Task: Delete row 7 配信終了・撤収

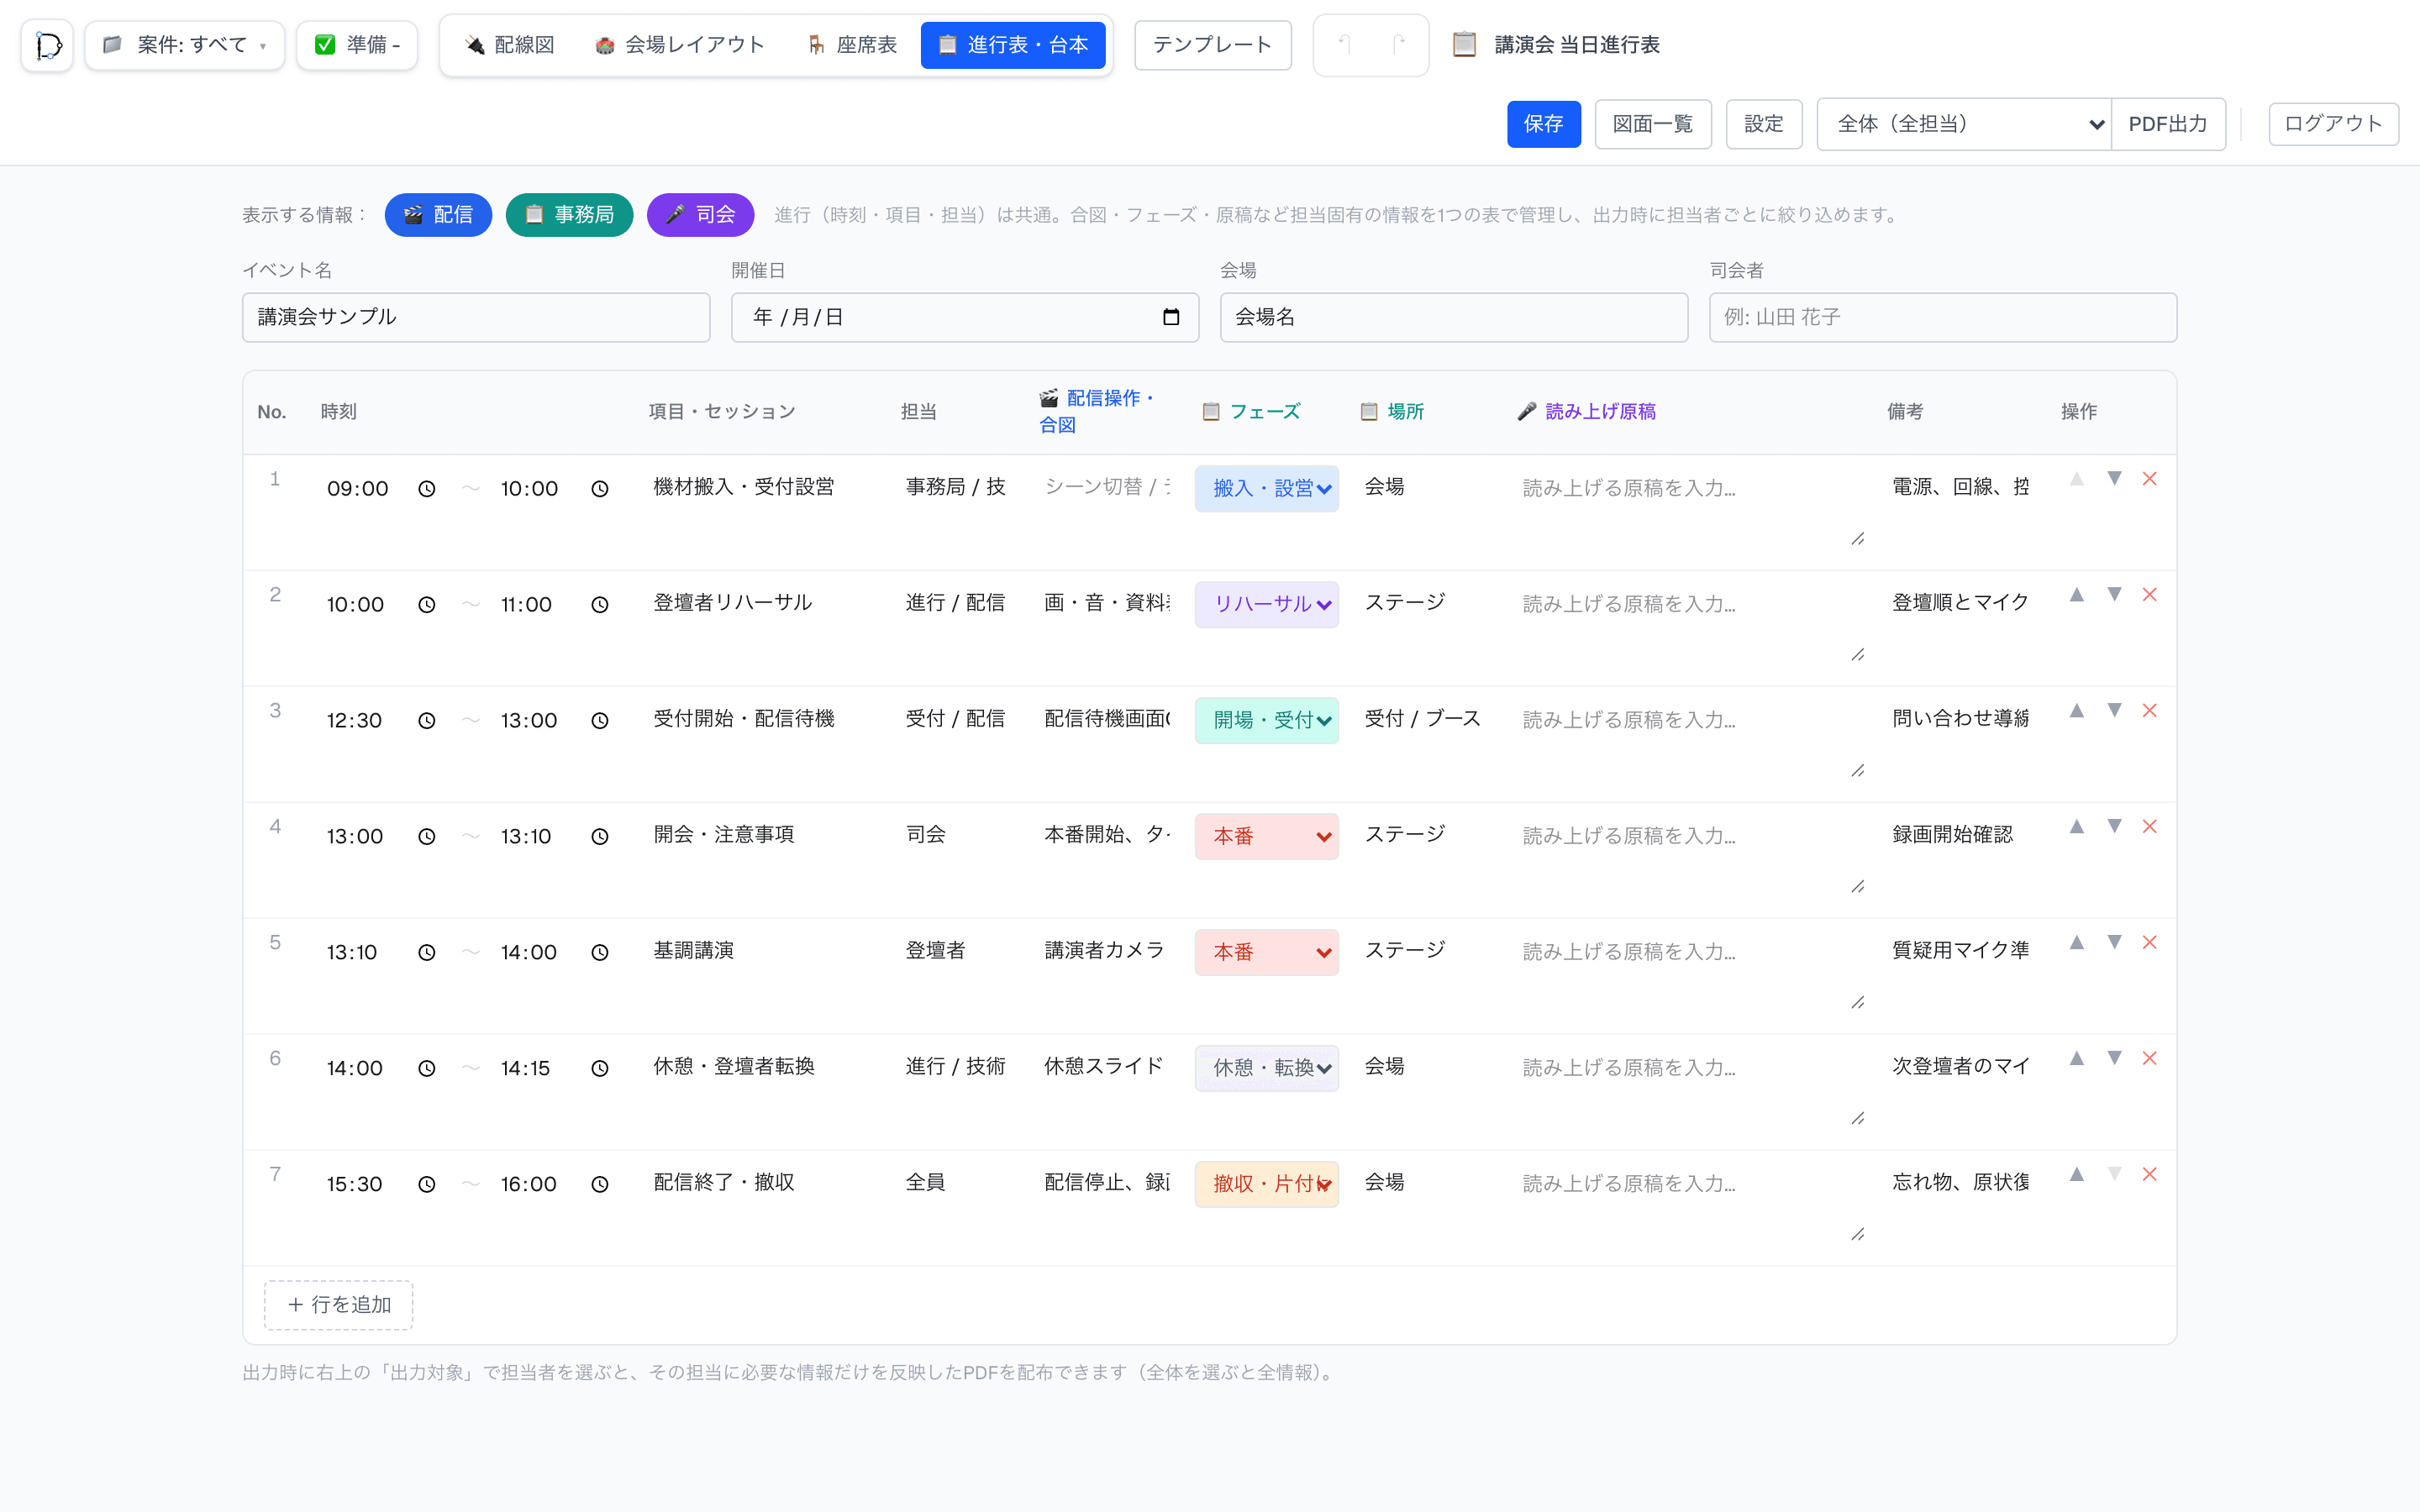Action: tap(2150, 1175)
